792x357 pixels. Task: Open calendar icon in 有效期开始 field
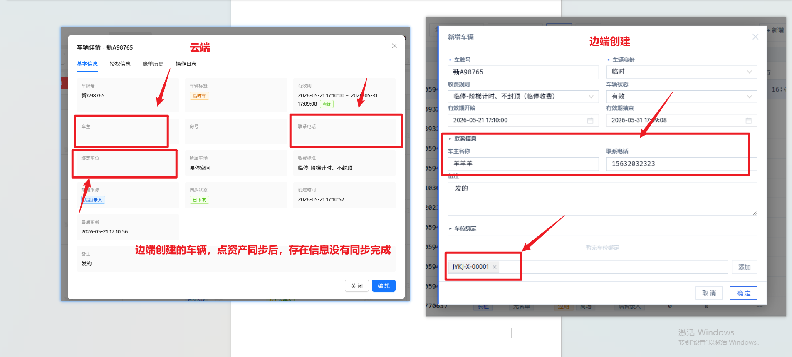click(x=590, y=120)
